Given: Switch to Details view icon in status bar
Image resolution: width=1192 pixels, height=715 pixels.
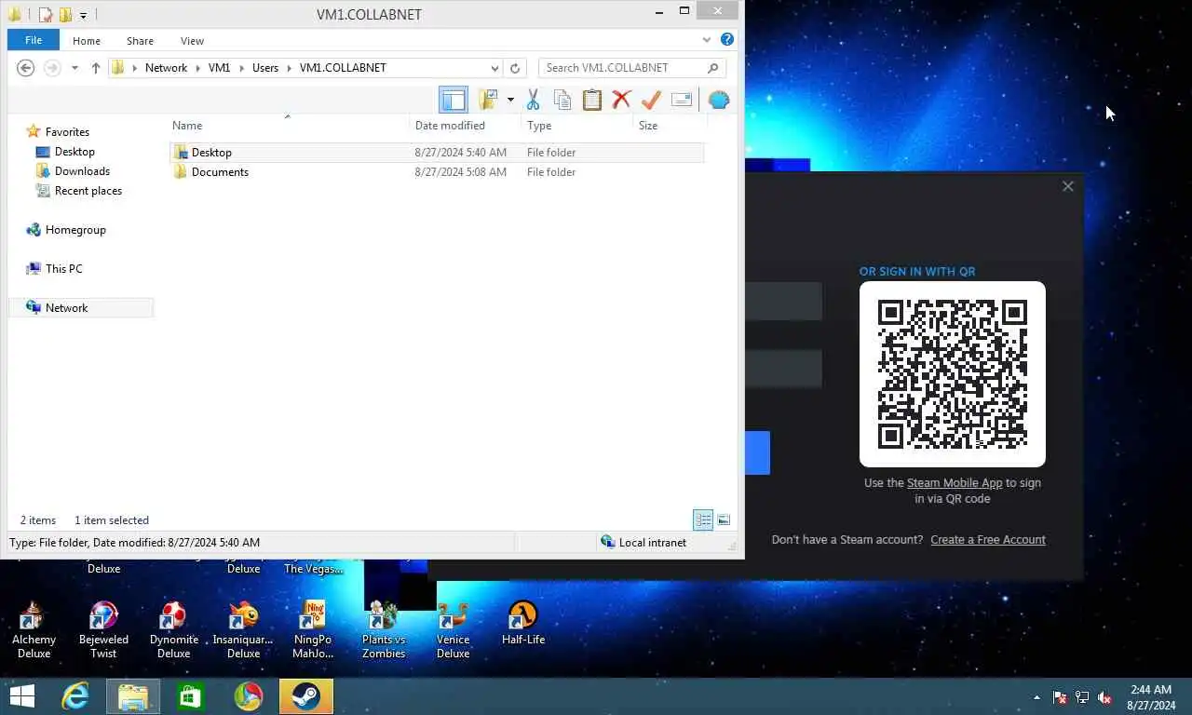Looking at the screenshot, I should 703,519.
